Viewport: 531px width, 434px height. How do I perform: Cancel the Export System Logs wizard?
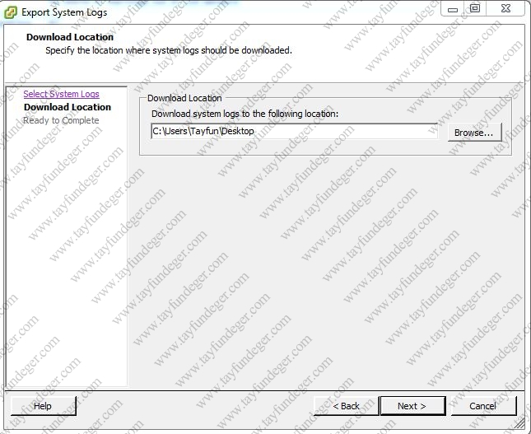[483, 406]
